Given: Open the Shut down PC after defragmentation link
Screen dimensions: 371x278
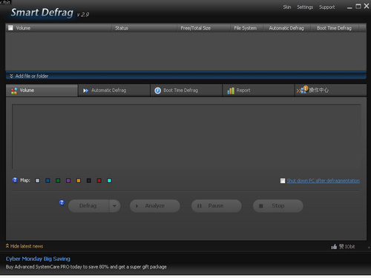Looking at the screenshot, I should 323,181.
